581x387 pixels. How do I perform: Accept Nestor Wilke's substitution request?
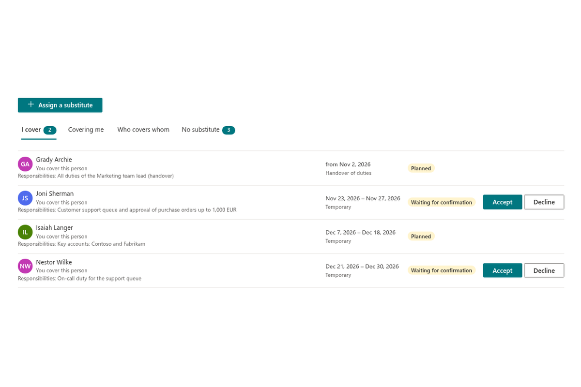503,270
